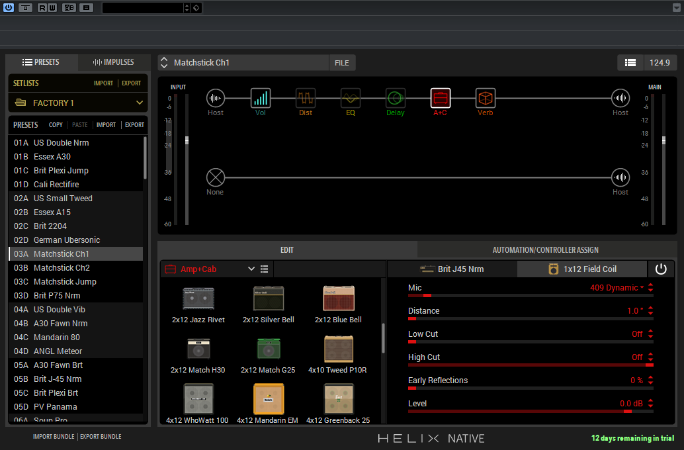The height and width of the screenshot is (450, 684).
Task: Open the Amp+Cab category dropdown
Action: click(x=251, y=269)
